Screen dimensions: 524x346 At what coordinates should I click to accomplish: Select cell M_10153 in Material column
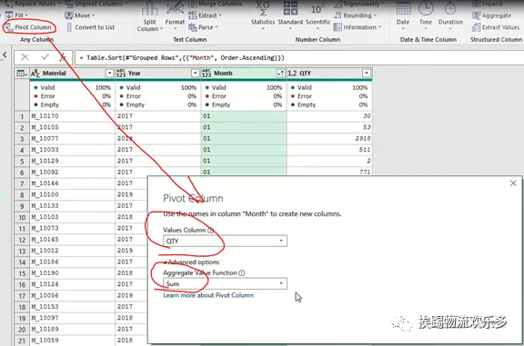[x=72, y=306]
